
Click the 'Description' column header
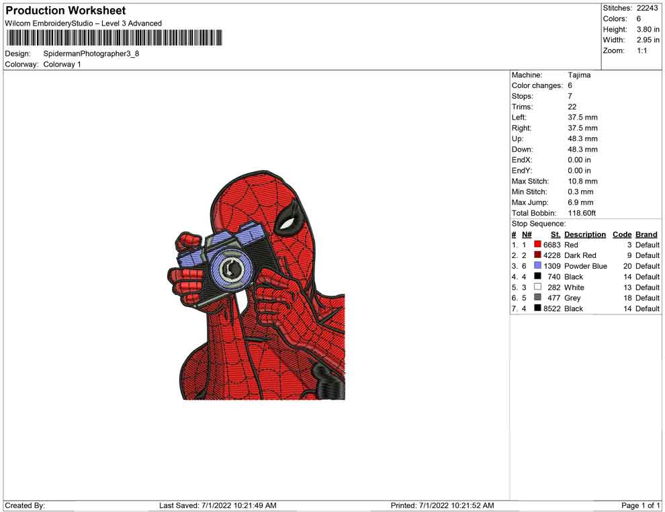tap(585, 234)
